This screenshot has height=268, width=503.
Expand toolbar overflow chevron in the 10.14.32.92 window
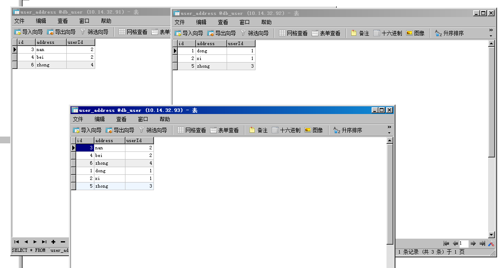(x=491, y=30)
